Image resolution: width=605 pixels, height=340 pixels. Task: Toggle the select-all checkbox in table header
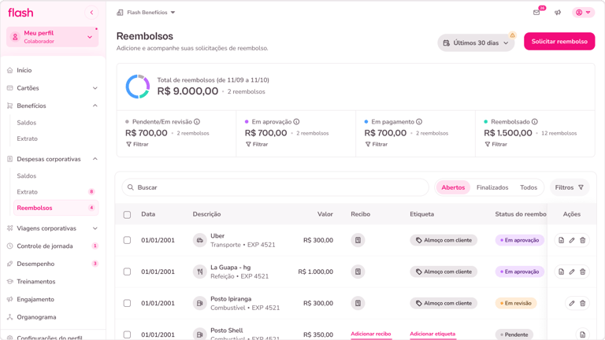click(127, 214)
